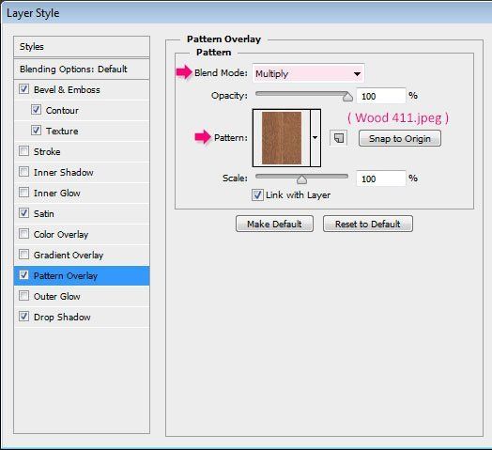Enable the Inner Shadow checkbox
This screenshot has height=450, width=492.
(x=23, y=172)
